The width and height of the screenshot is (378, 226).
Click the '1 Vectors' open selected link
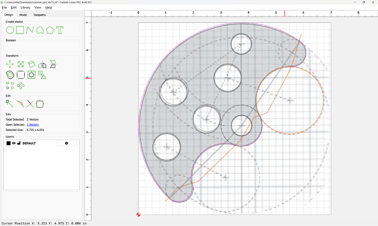pyautogui.click(x=32, y=124)
